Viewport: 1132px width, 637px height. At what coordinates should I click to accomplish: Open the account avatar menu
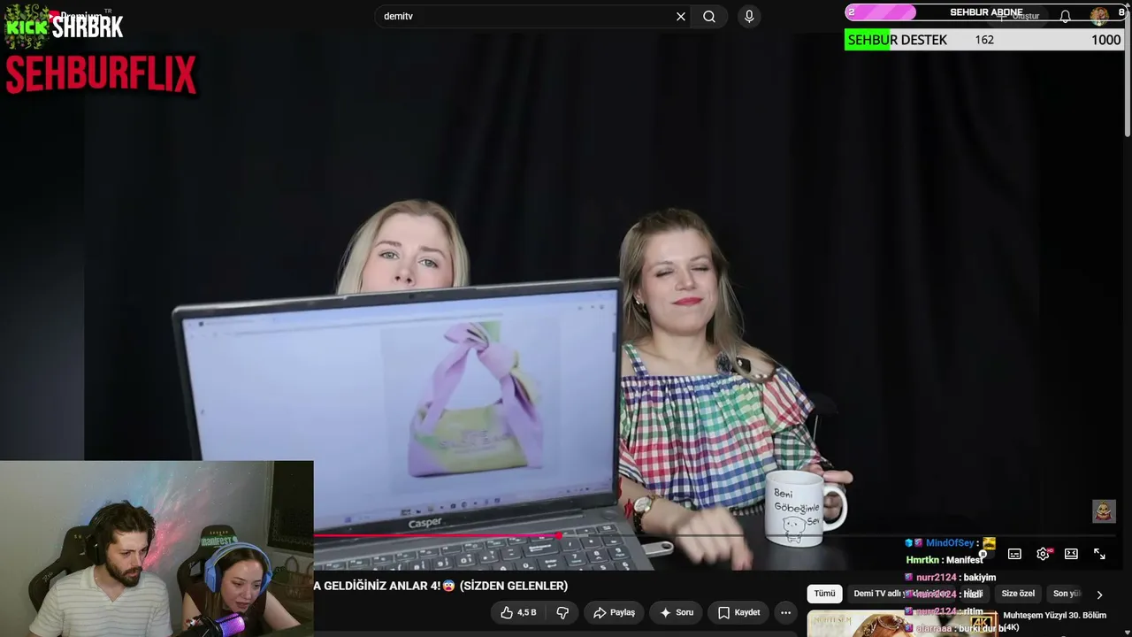tap(1099, 16)
